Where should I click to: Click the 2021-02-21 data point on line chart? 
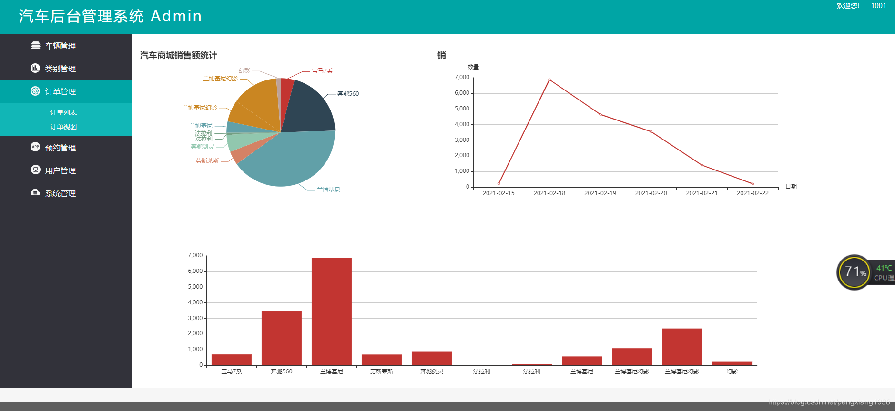[x=702, y=165]
